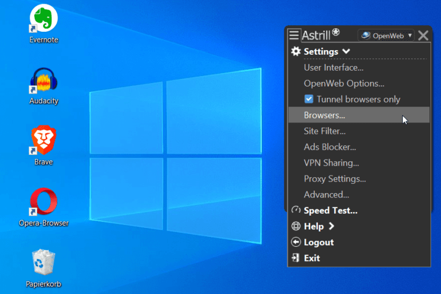Choose the Exit label text
Screen dimensions: 441x294
coord(312,258)
